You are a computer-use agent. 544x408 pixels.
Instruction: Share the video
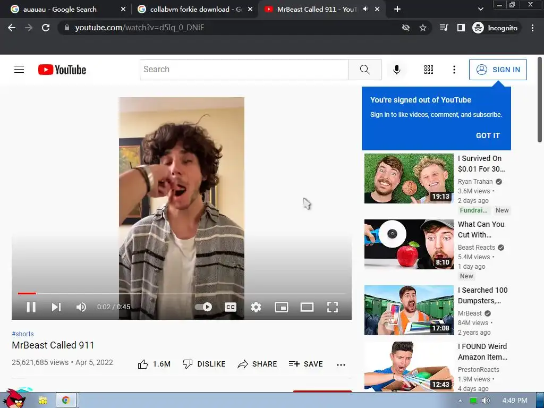click(257, 364)
